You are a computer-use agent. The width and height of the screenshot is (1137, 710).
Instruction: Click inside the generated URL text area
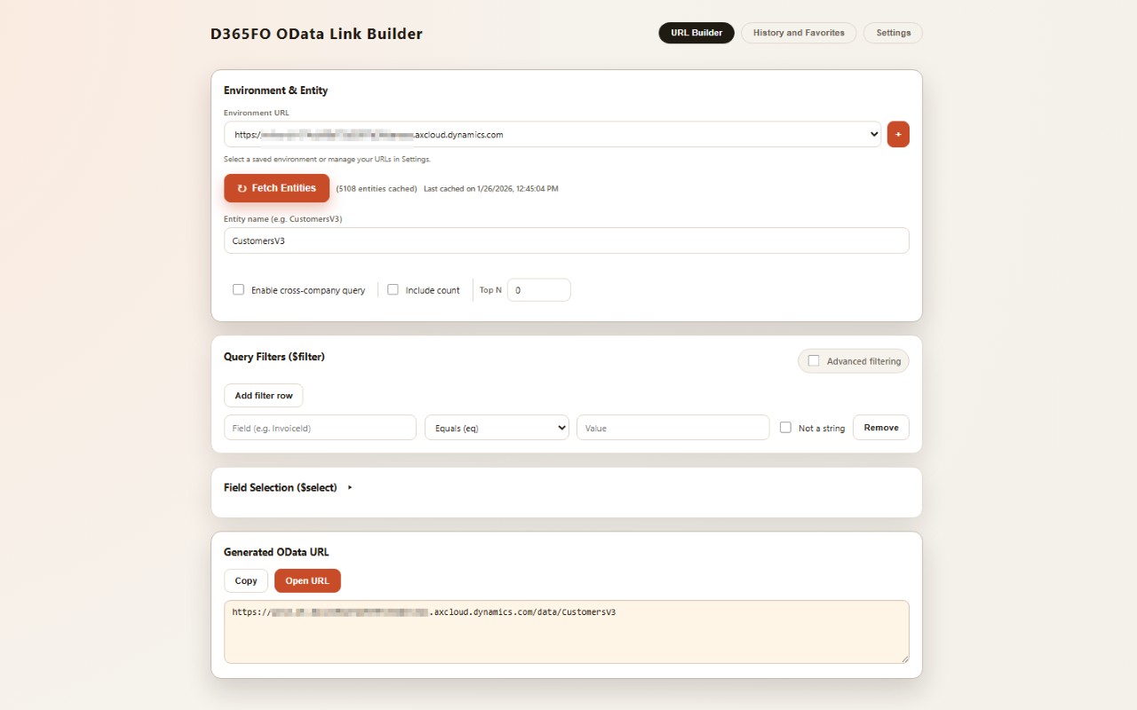(x=567, y=632)
